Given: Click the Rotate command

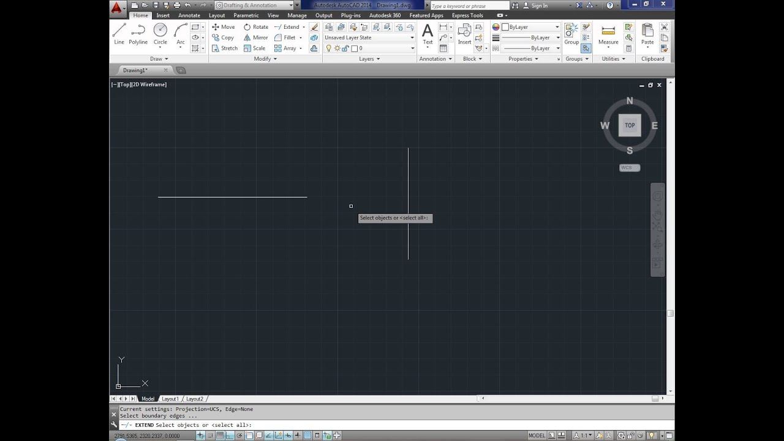Looking at the screenshot, I should click(256, 27).
